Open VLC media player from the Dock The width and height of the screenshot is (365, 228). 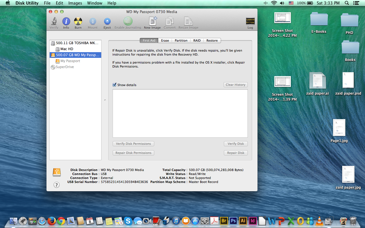pyautogui.click(x=320, y=221)
